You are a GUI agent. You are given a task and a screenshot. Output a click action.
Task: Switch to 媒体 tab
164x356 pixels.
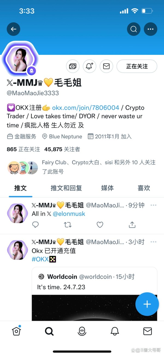pos(107,188)
